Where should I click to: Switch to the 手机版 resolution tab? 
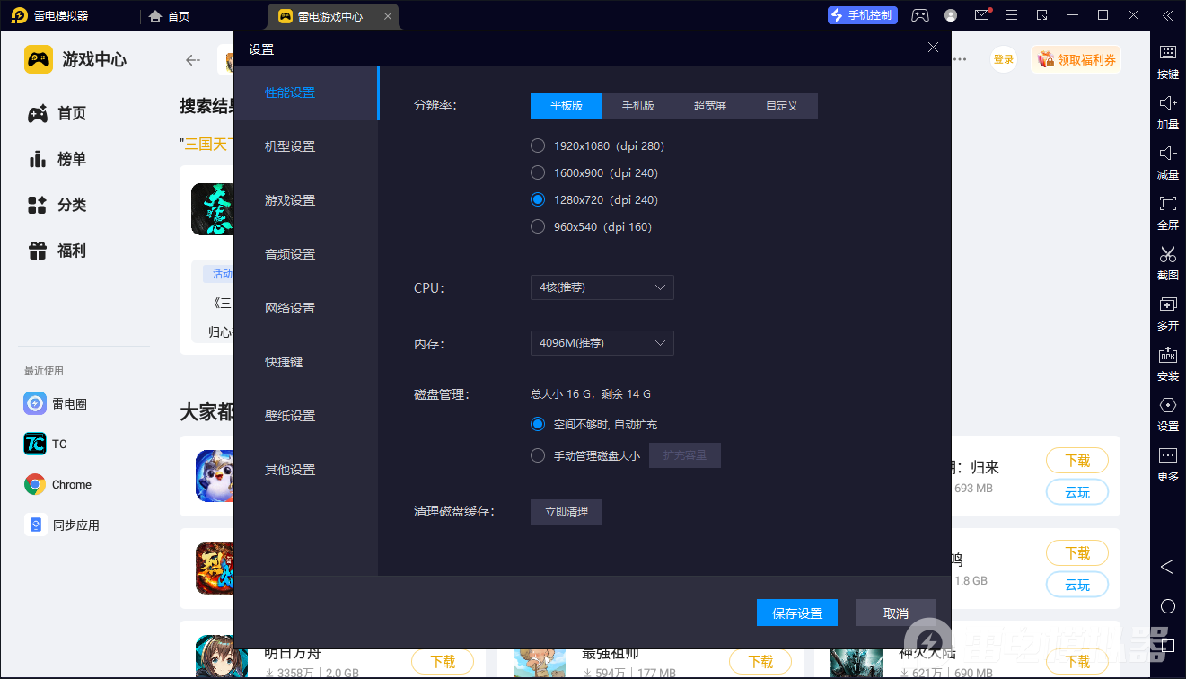638,106
